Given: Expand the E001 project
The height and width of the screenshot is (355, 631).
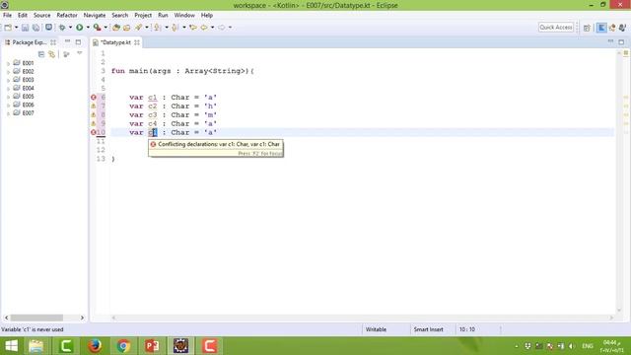Looking at the screenshot, I should pyautogui.click(x=8, y=63).
